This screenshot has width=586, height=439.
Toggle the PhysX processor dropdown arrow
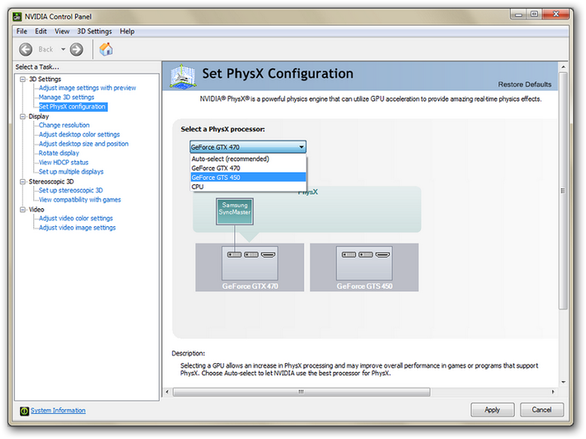(301, 147)
